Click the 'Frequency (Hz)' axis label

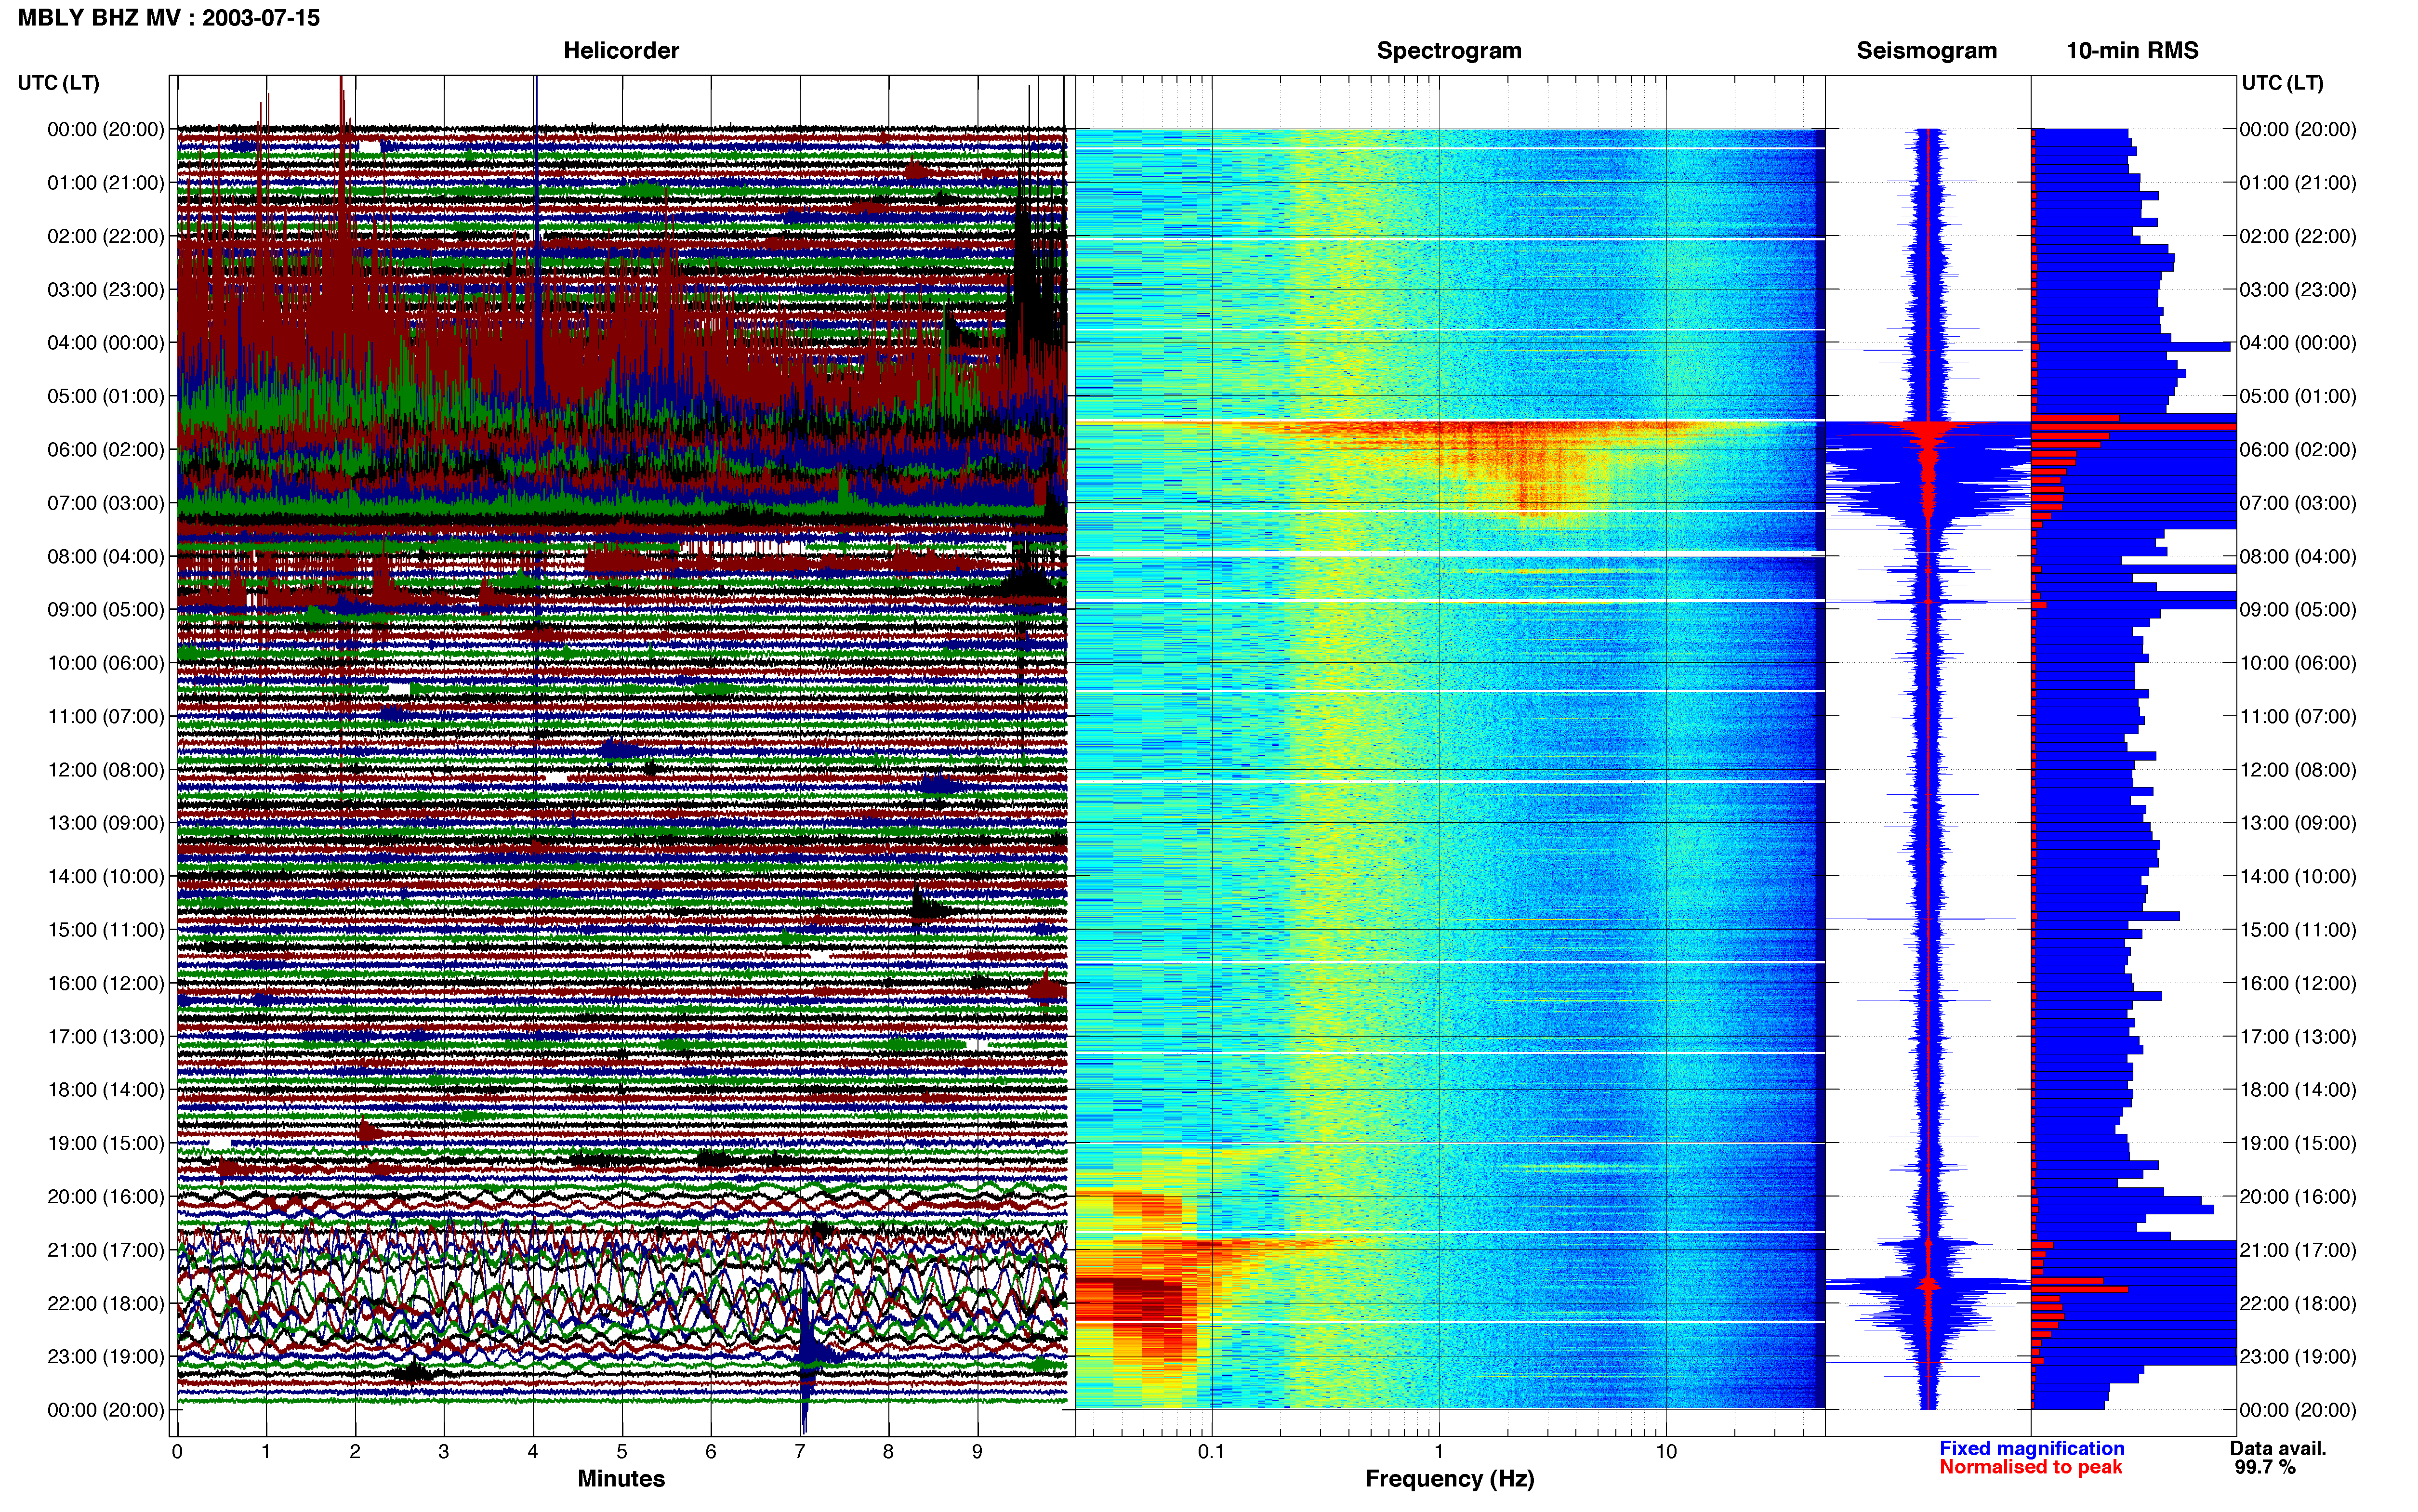click(x=1449, y=1479)
